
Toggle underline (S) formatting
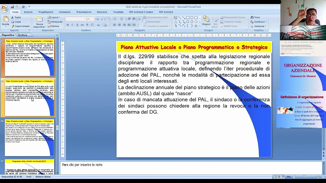pos(77,25)
